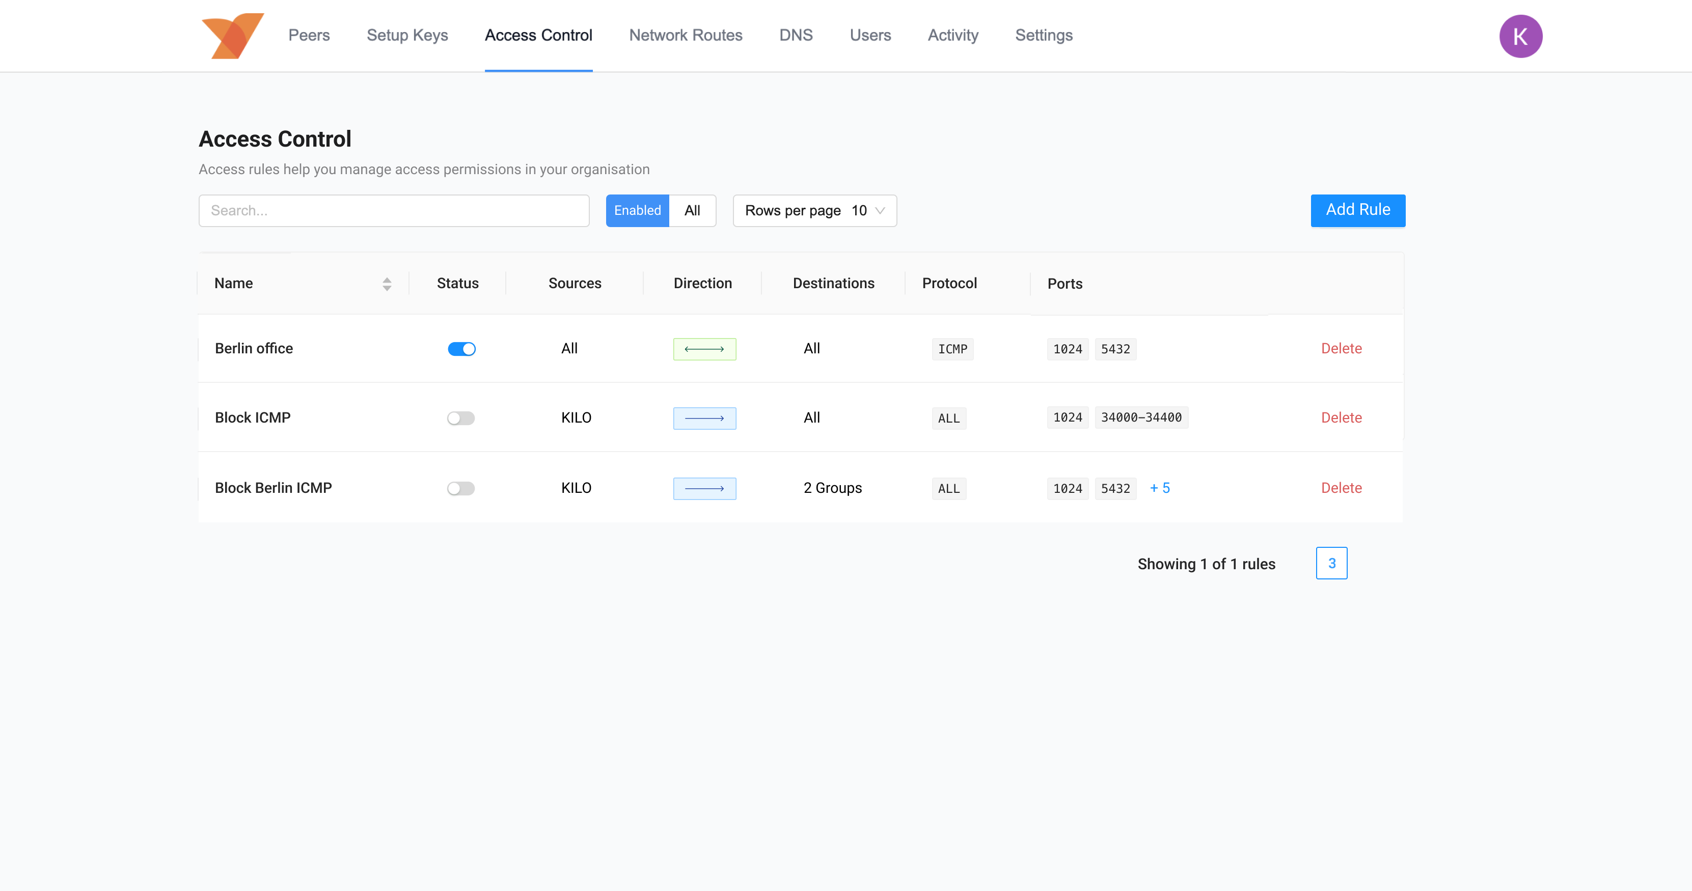Click the ICMP protocol badge on Berlin office
Viewport: 1692px width, 891px height.
[x=952, y=349]
